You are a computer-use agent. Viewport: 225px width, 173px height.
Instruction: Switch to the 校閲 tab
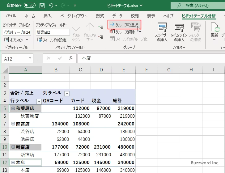pyautogui.click(x=135, y=16)
